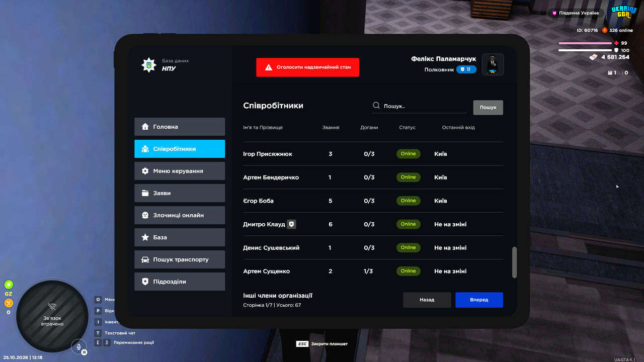The height and width of the screenshot is (362, 644).
Task: Click the star icon beside База
Action: coord(145,237)
